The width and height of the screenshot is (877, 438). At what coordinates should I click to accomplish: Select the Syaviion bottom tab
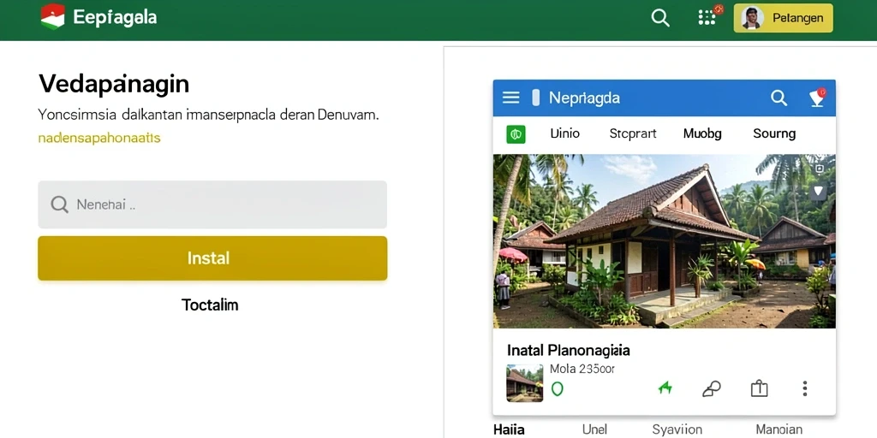(x=677, y=429)
